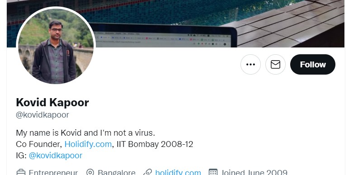
Task: Click the envelope message icon
Action: pyautogui.click(x=275, y=64)
